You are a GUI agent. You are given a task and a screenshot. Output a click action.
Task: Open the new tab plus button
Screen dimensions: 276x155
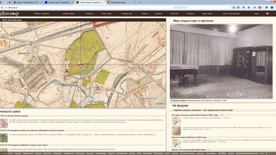point(140,3)
